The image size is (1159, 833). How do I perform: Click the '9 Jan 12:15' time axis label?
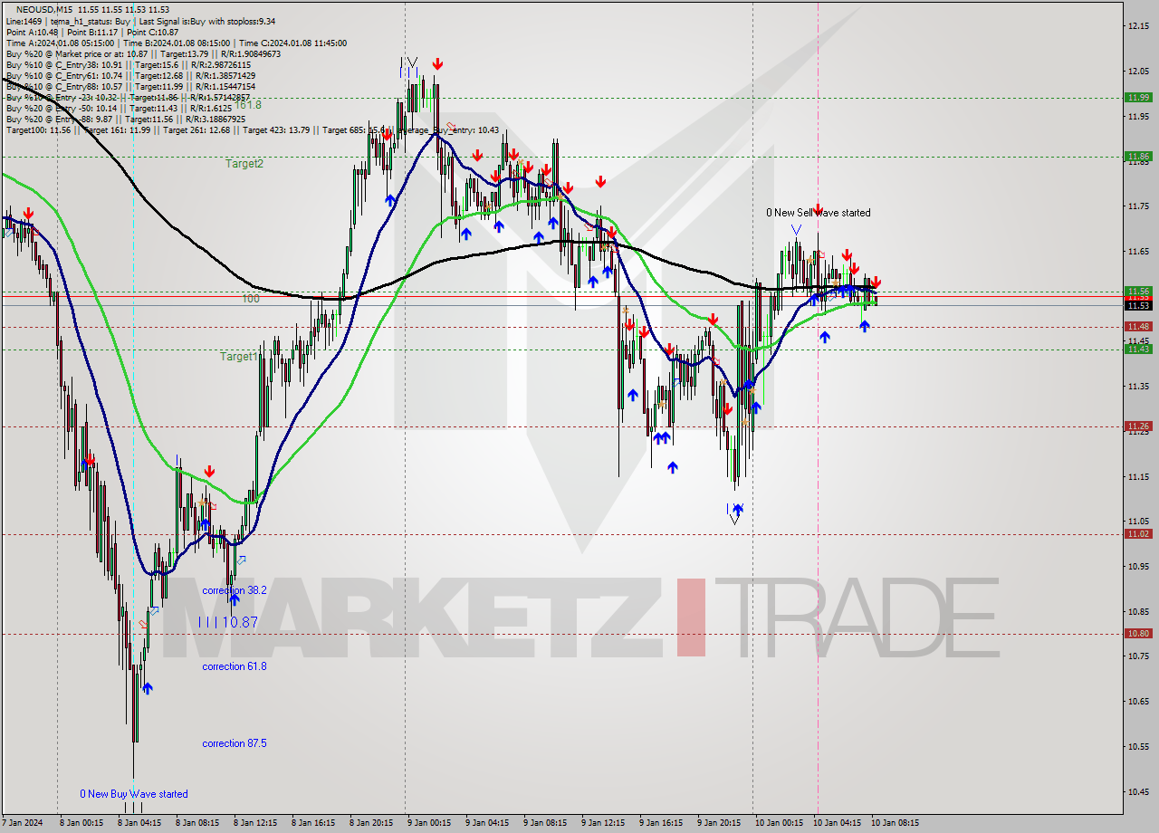point(604,823)
